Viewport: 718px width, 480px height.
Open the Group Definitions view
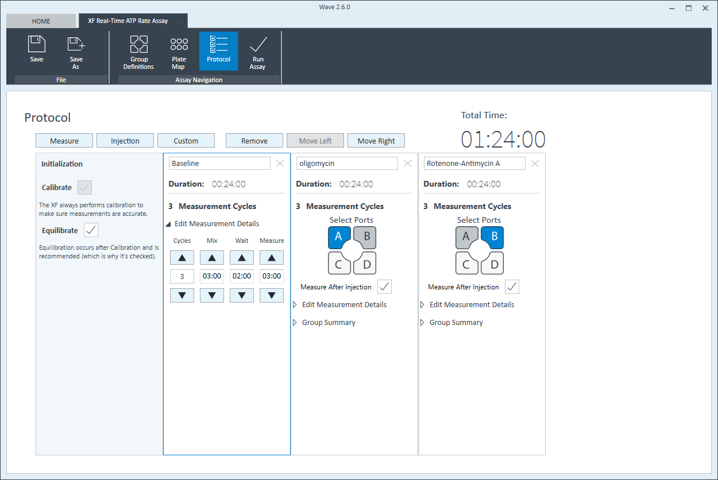click(x=138, y=52)
